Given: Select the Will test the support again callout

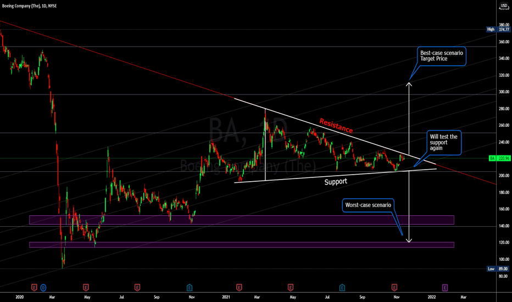Looking at the screenshot, I should click(x=443, y=142).
